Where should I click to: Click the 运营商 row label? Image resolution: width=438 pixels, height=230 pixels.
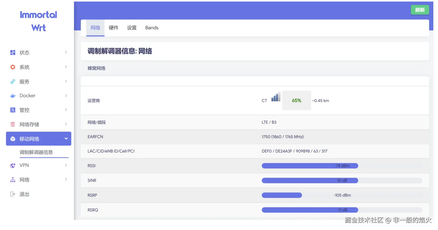point(94,101)
